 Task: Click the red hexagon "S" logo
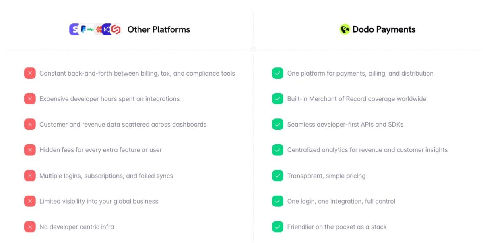(116, 29)
